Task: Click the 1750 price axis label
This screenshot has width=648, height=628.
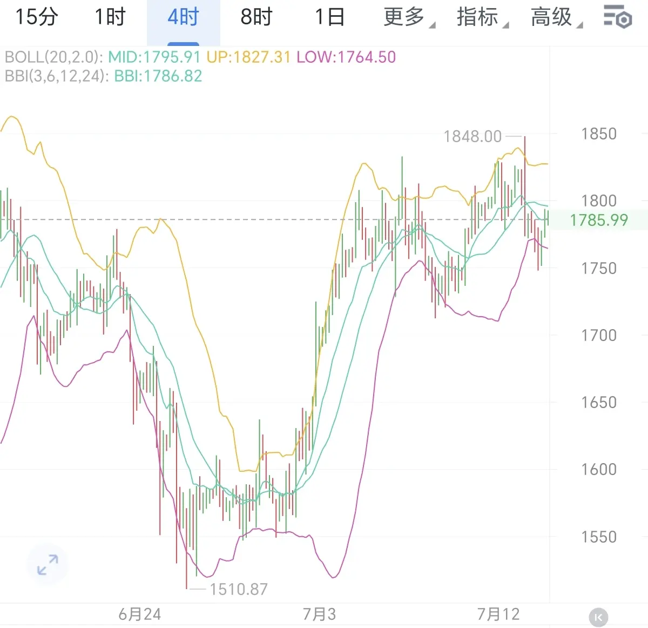Action: tap(599, 268)
